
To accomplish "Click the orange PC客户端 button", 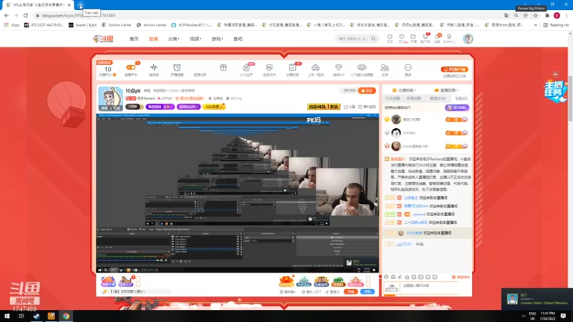I will click(x=454, y=69).
